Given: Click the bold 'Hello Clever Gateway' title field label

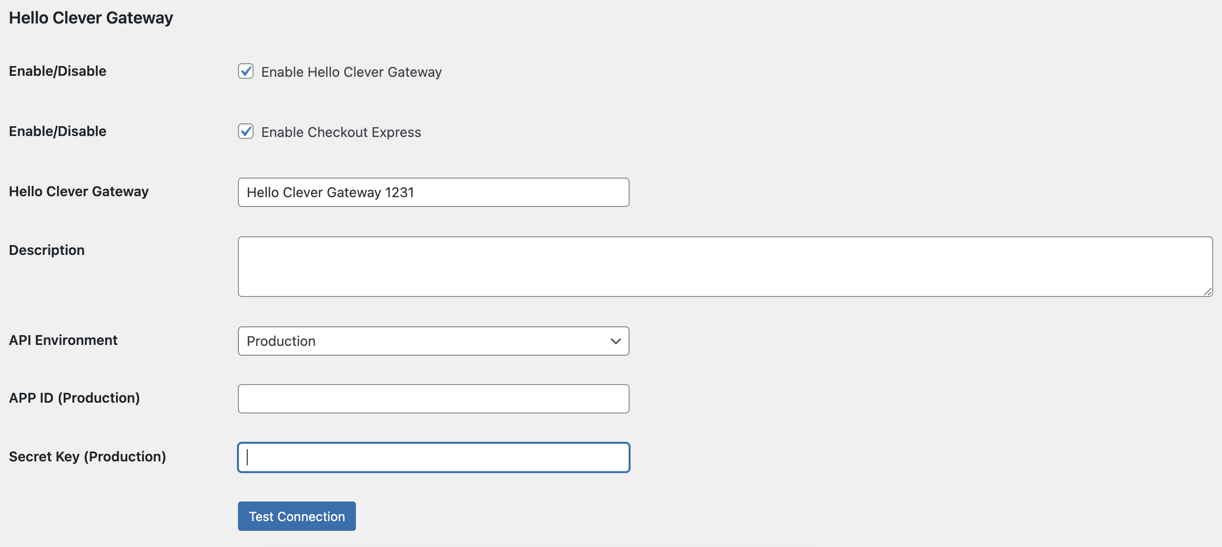Looking at the screenshot, I should click(x=79, y=191).
